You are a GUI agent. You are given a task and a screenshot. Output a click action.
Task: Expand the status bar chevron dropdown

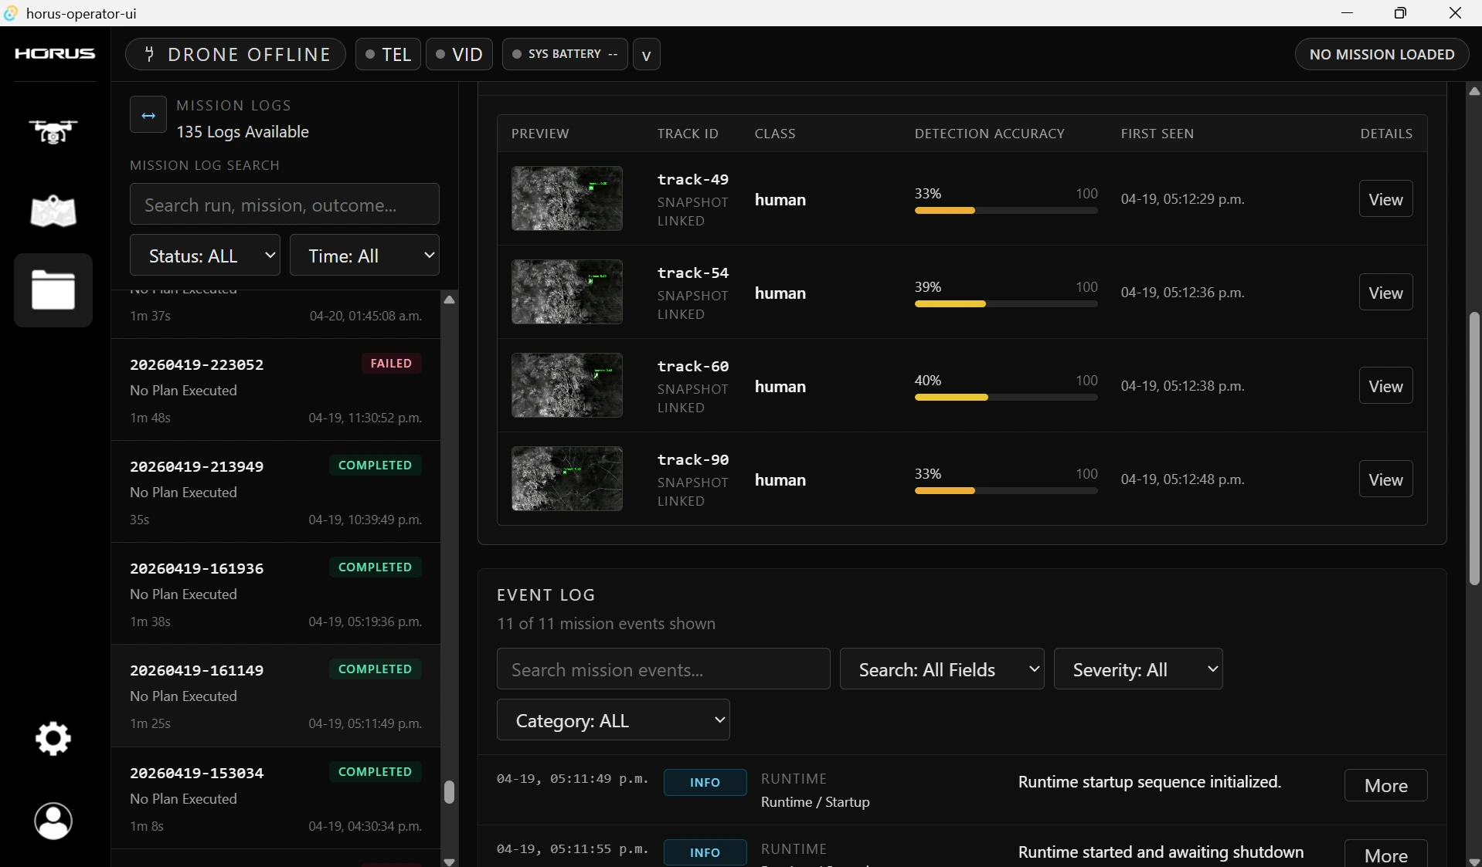pos(647,54)
